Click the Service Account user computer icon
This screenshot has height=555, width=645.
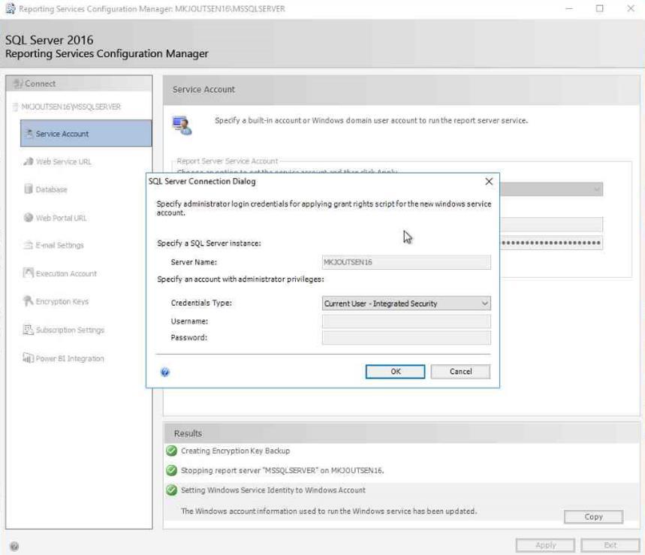(182, 125)
